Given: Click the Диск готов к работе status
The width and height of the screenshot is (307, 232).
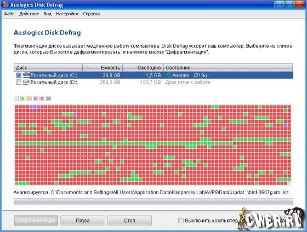Looking at the screenshot, I should pyautogui.click(x=187, y=82).
